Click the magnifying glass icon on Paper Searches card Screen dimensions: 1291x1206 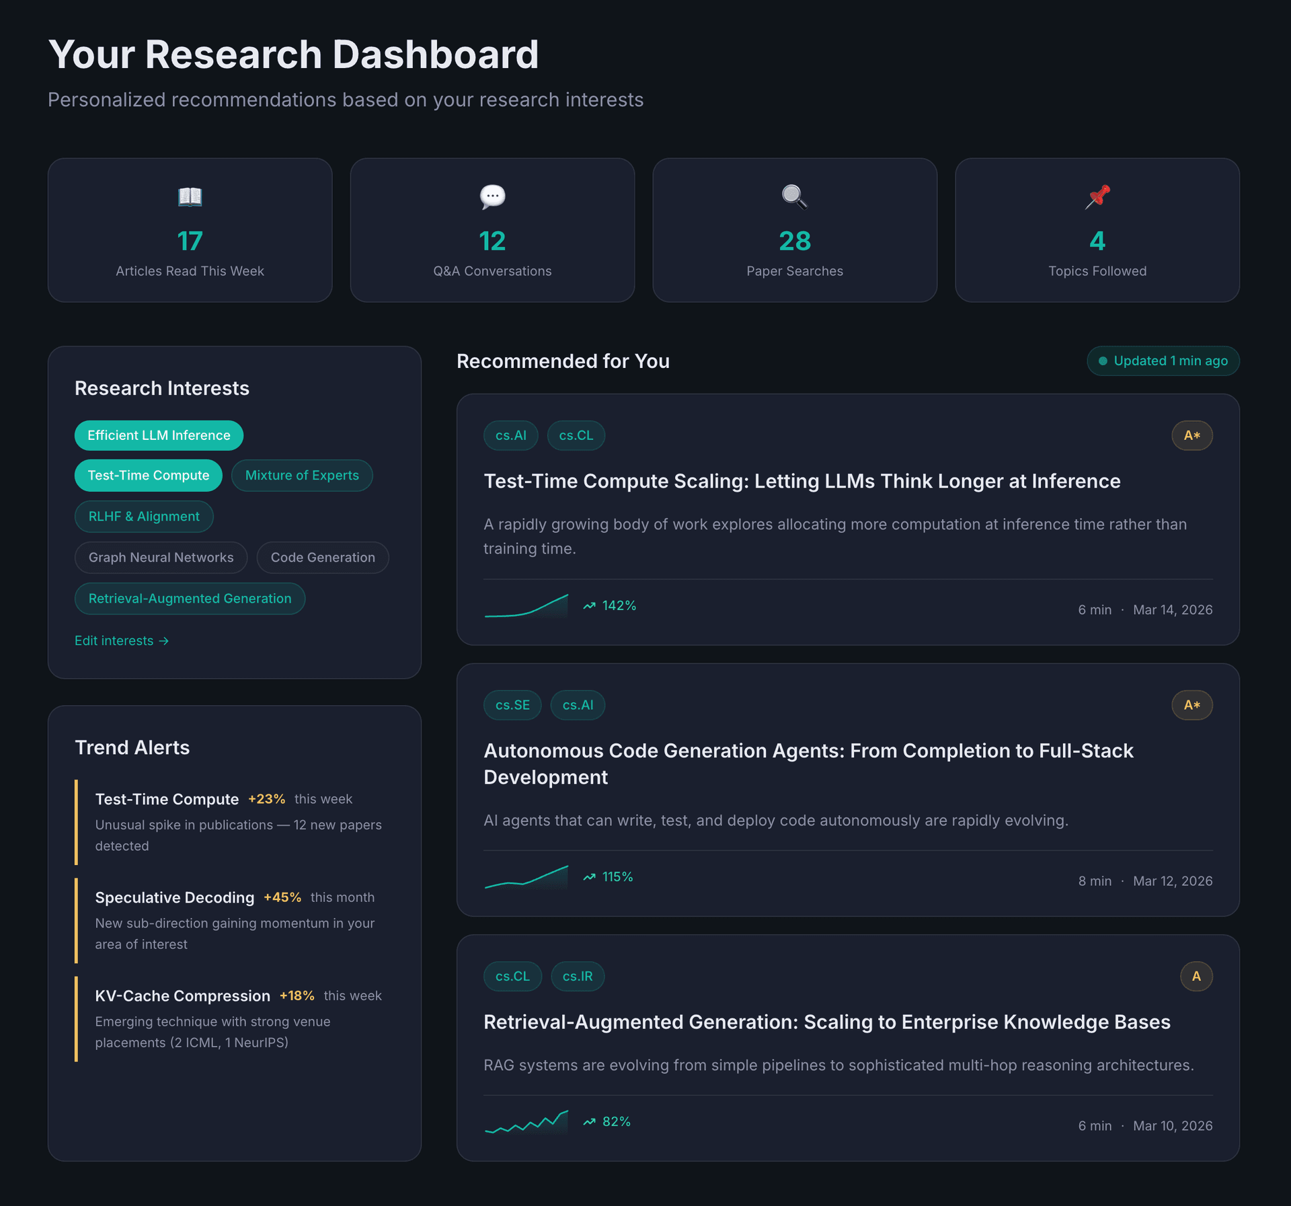(794, 197)
